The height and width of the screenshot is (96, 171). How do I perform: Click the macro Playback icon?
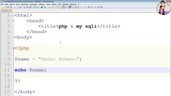click(95, 7)
